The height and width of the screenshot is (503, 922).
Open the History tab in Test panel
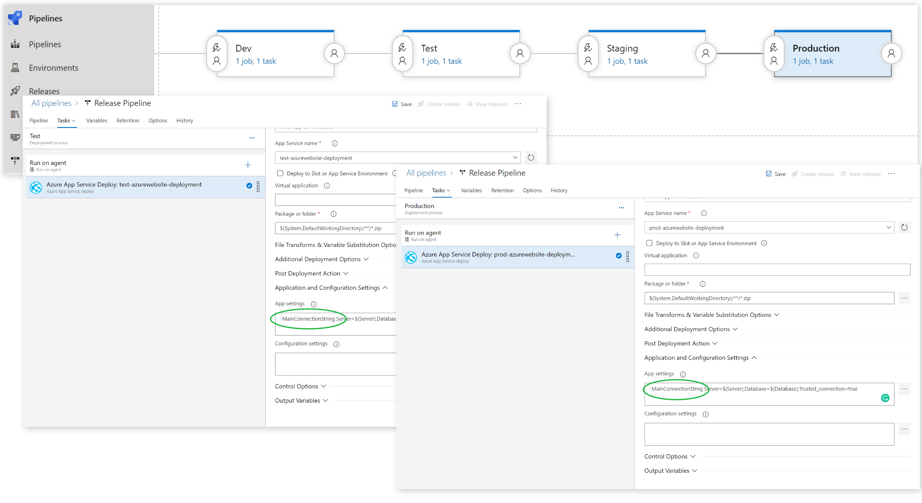coord(184,120)
